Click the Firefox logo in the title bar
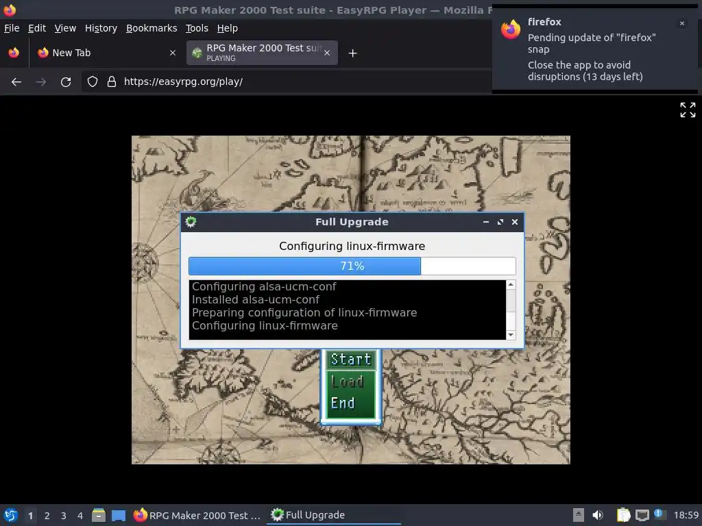The image size is (702, 526). (x=10, y=10)
